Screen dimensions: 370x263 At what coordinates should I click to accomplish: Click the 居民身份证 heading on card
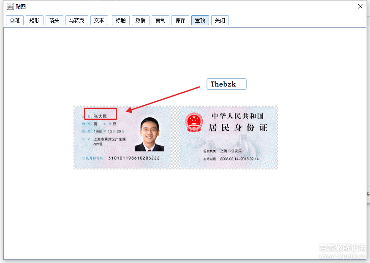point(238,128)
